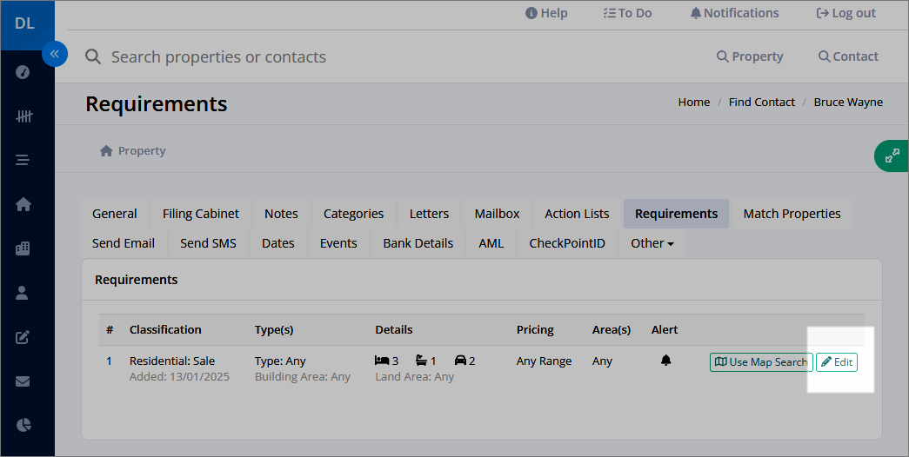Open the list lines icon in sidebar
Screen dimensions: 909x457
[23, 160]
